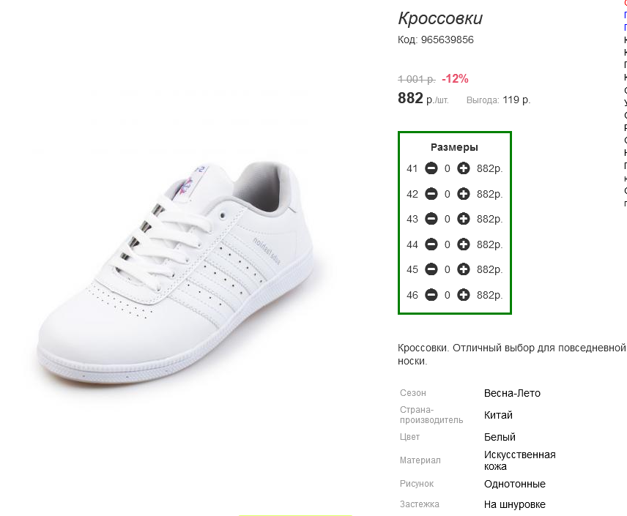Reduce quantity for size 46
The width and height of the screenshot is (627, 516).
(431, 295)
